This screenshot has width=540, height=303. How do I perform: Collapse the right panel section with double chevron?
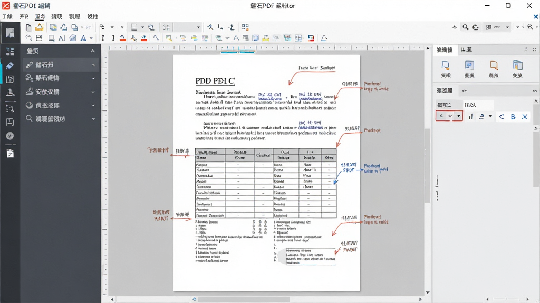coord(535,90)
